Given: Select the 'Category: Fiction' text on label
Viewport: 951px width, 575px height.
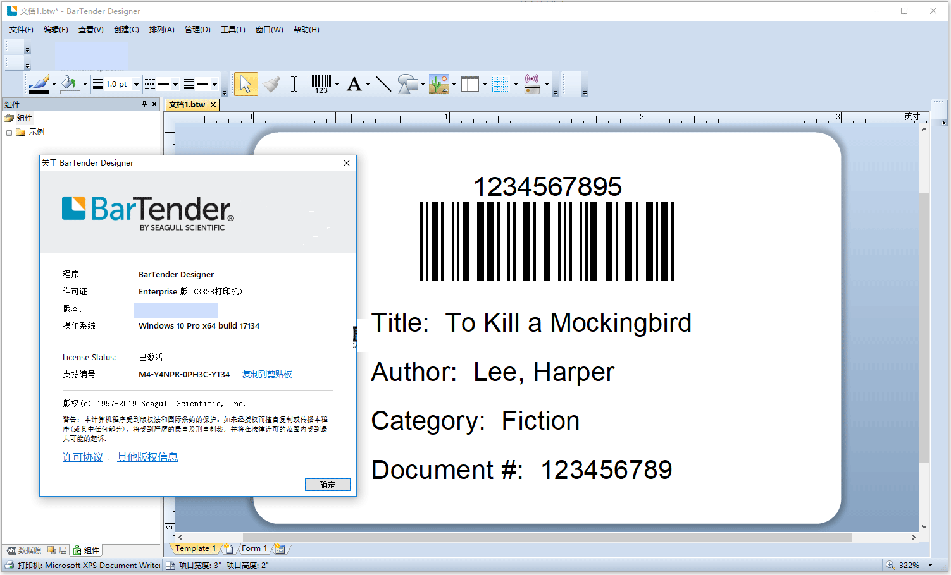Looking at the screenshot, I should point(475,421).
